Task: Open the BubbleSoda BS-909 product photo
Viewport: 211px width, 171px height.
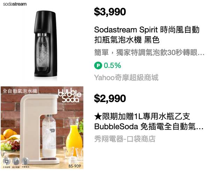Action: point(42,127)
